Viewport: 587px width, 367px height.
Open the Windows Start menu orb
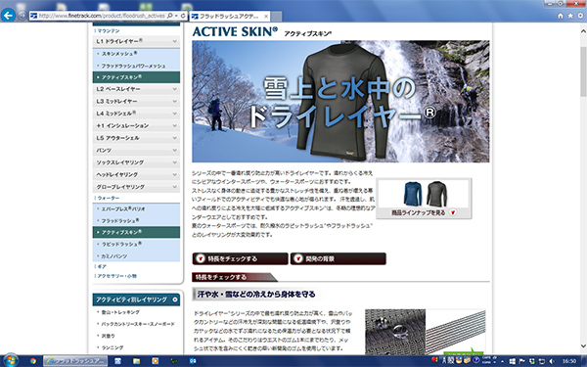tap(10, 360)
